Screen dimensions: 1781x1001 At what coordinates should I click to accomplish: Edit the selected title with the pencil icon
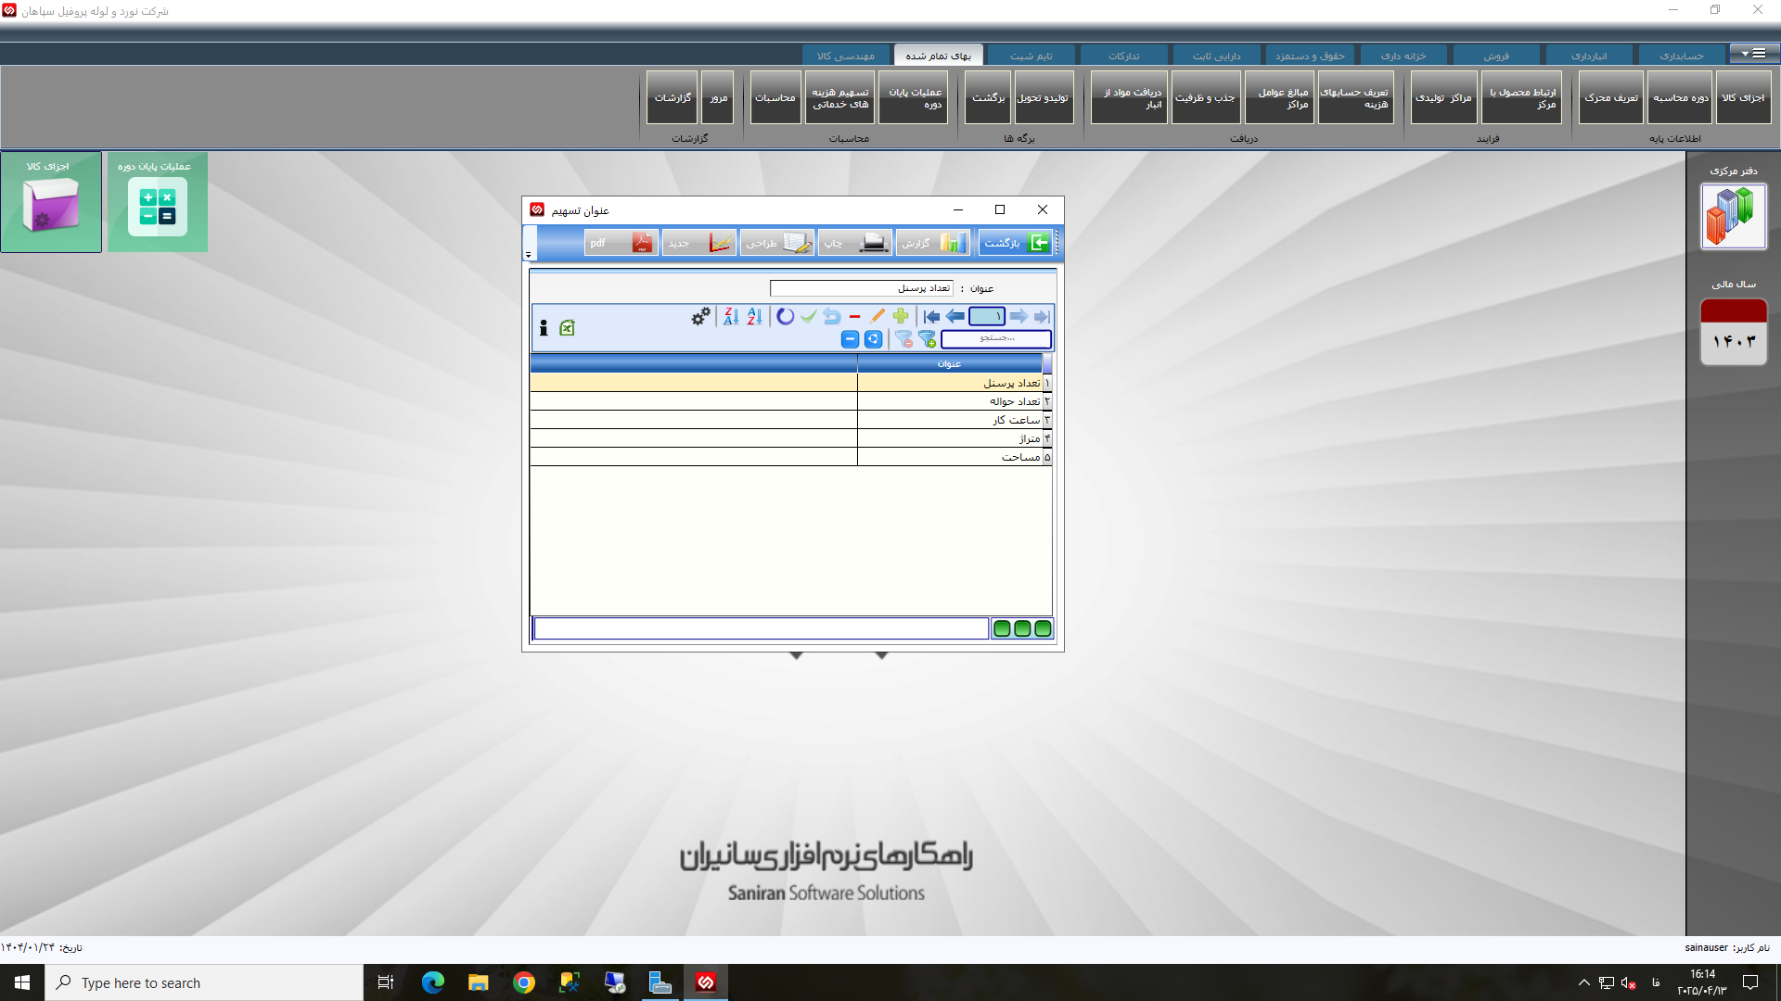(x=878, y=316)
